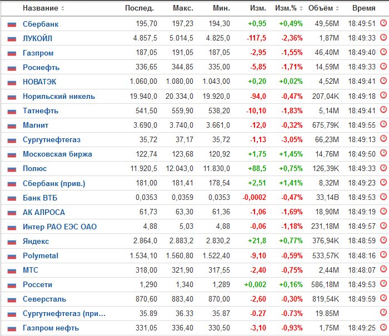Select ЛУКОЙЛ last price 4.857,5
This screenshot has height=336, width=389.
tap(145, 38)
